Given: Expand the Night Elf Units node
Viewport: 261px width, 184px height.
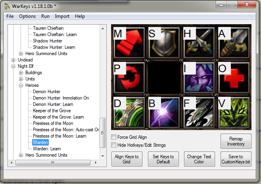Looking at the screenshot, I should 21,79.
